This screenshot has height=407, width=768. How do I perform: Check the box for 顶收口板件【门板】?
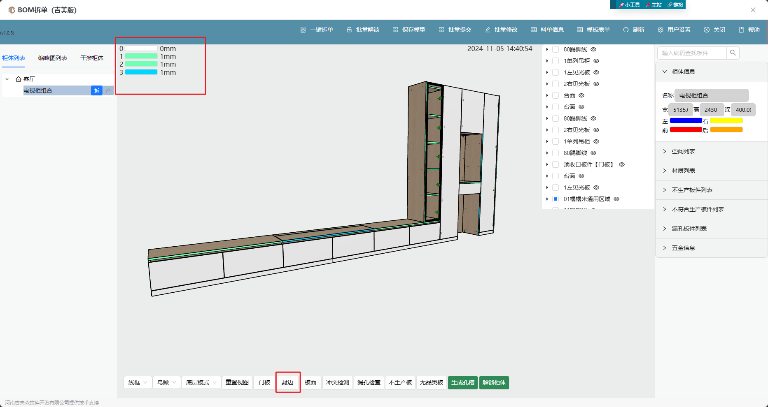(x=556, y=164)
